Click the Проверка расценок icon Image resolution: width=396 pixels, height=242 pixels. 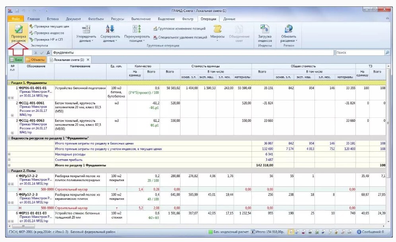coord(18,30)
